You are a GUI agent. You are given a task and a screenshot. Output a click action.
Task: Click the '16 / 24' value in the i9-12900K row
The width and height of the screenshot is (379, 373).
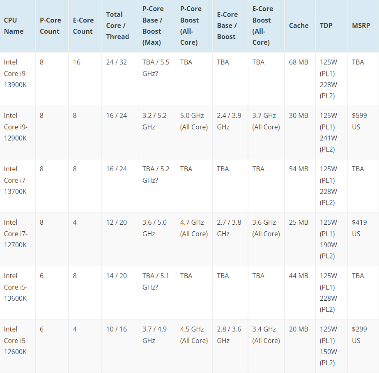[x=117, y=116]
